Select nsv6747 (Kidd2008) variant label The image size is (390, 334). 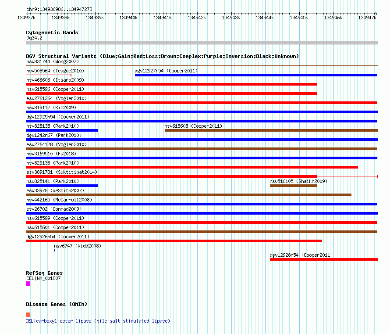(78, 246)
